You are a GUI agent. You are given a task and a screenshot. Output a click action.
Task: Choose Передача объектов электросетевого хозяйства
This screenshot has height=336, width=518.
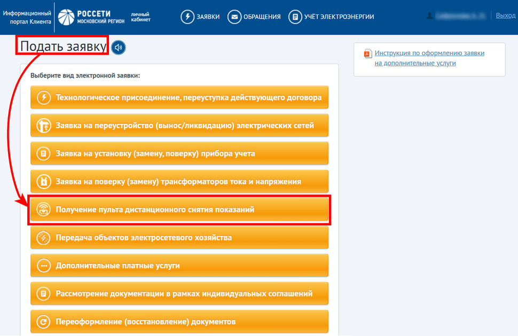click(179, 238)
